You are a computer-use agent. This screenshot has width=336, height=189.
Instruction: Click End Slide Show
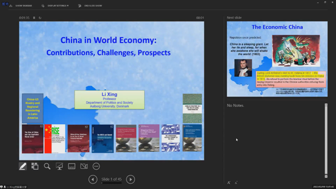[x=90, y=6]
